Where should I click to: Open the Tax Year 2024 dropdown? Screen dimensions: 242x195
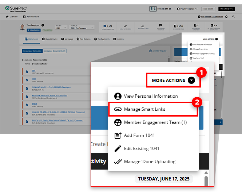pyautogui.click(x=61, y=27)
